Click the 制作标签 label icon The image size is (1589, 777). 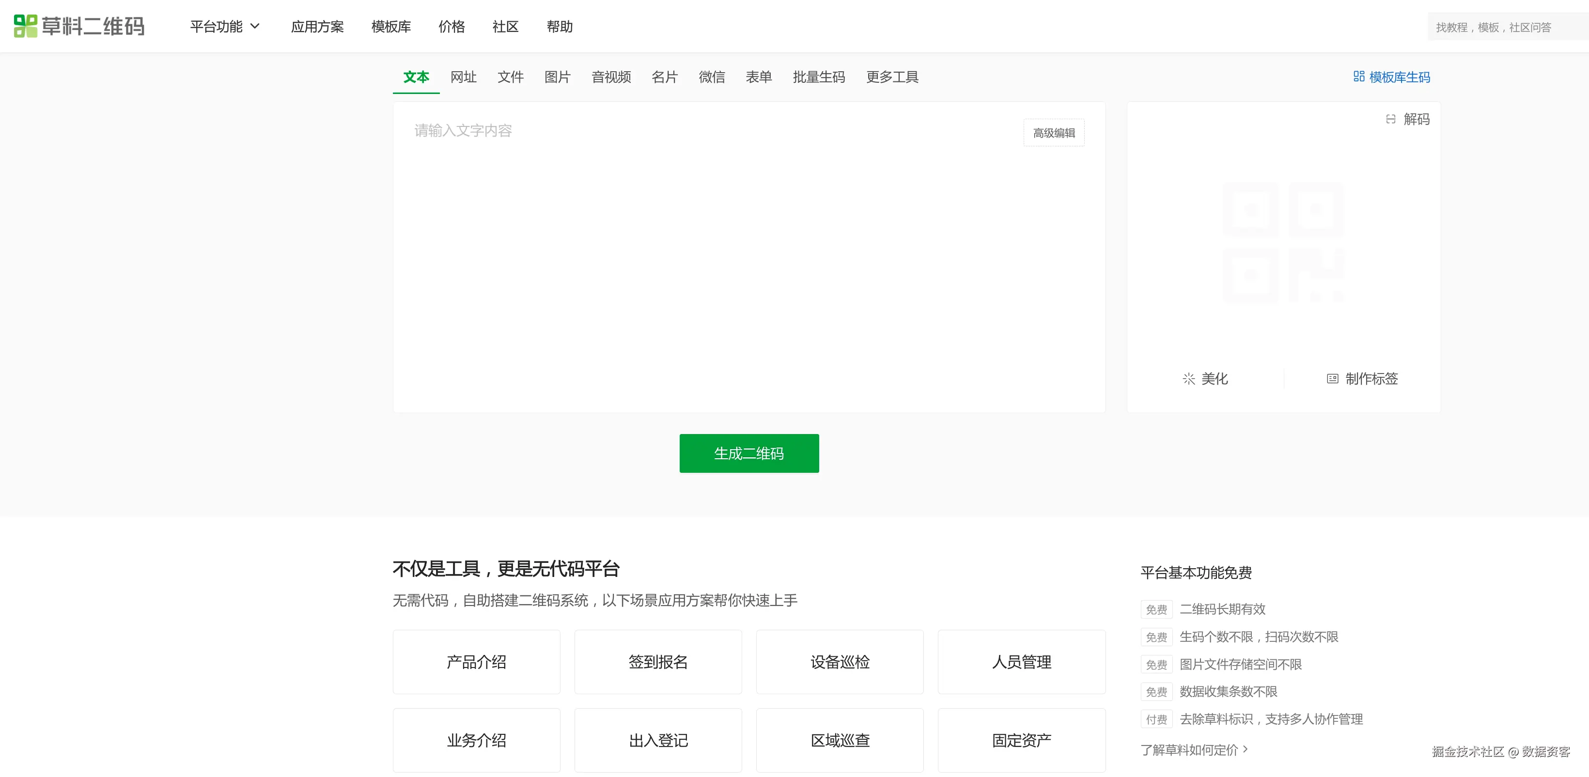click(x=1332, y=379)
